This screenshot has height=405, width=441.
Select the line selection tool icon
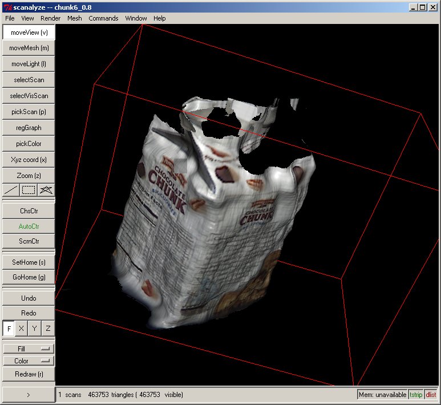(x=11, y=190)
